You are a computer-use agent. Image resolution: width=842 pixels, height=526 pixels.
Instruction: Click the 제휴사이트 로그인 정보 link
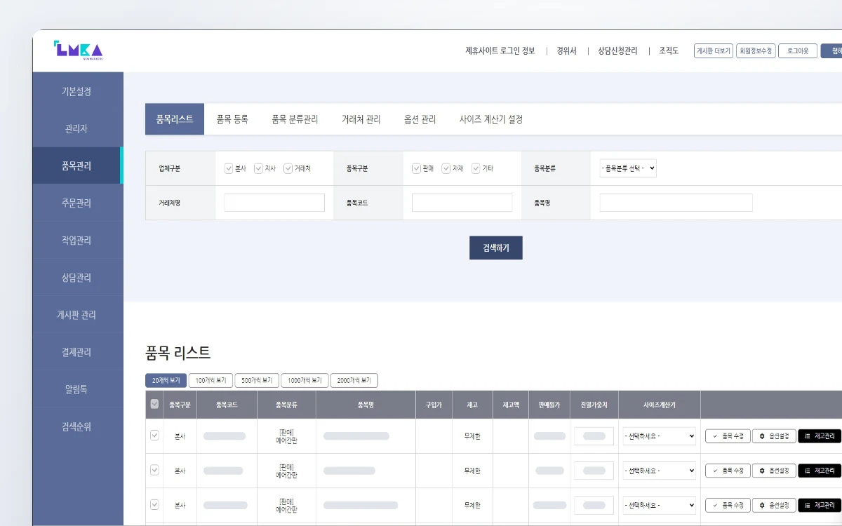click(x=500, y=51)
